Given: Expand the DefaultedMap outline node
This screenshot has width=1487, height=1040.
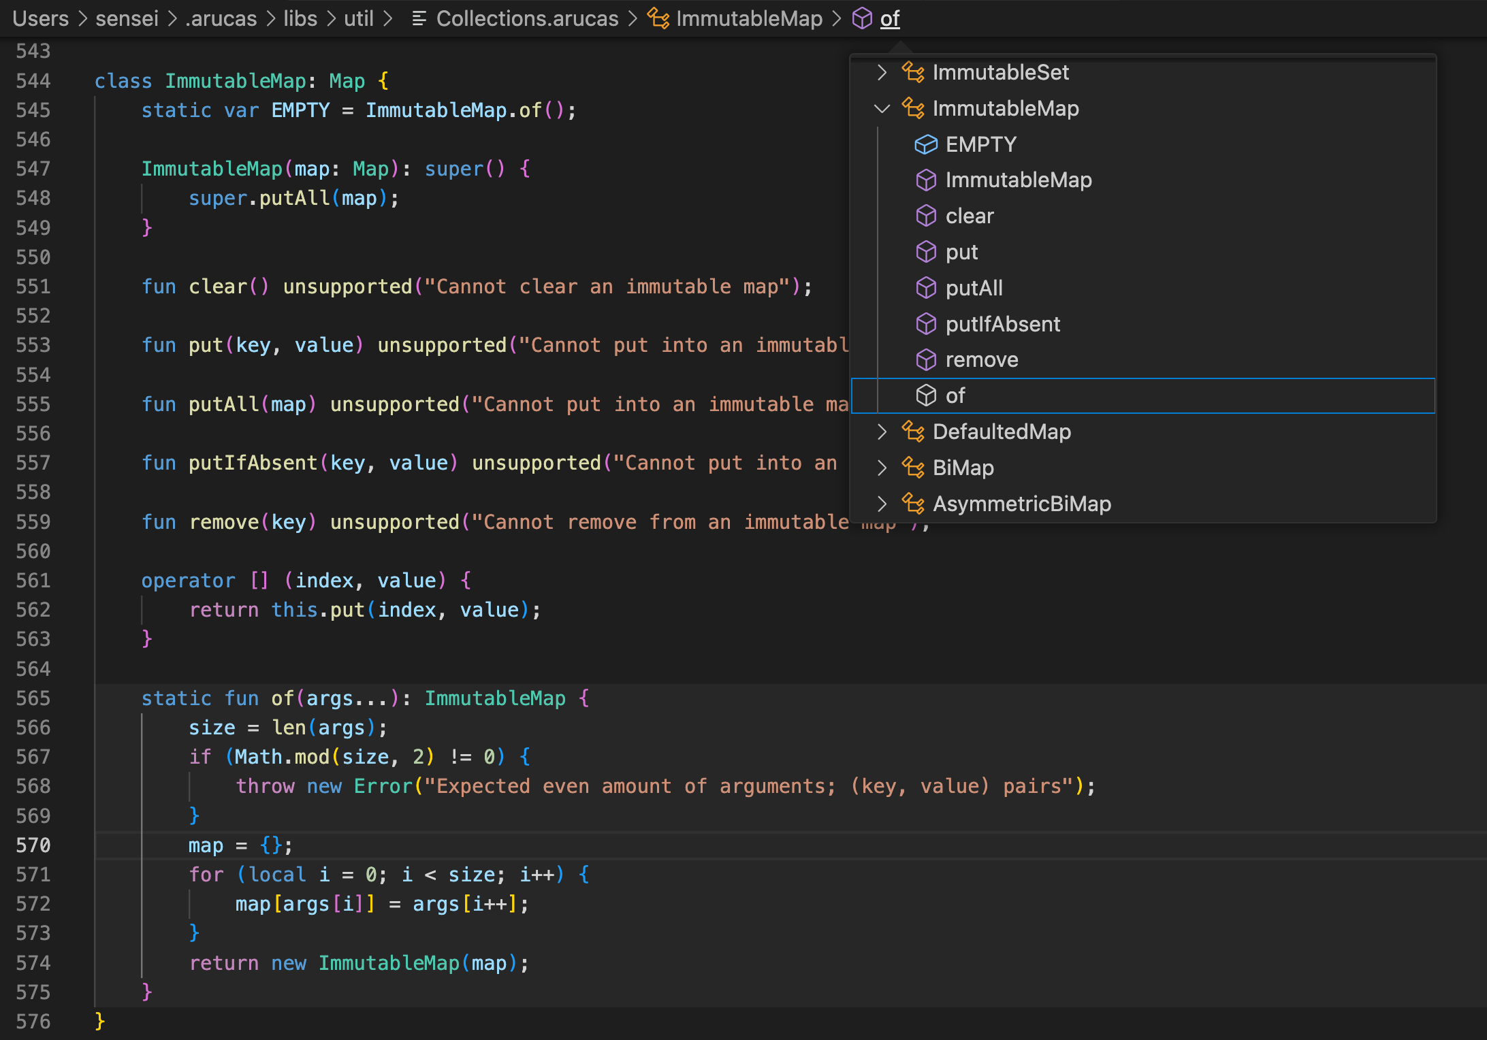Looking at the screenshot, I should click(882, 432).
